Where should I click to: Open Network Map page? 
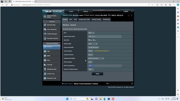(x=52, y=25)
